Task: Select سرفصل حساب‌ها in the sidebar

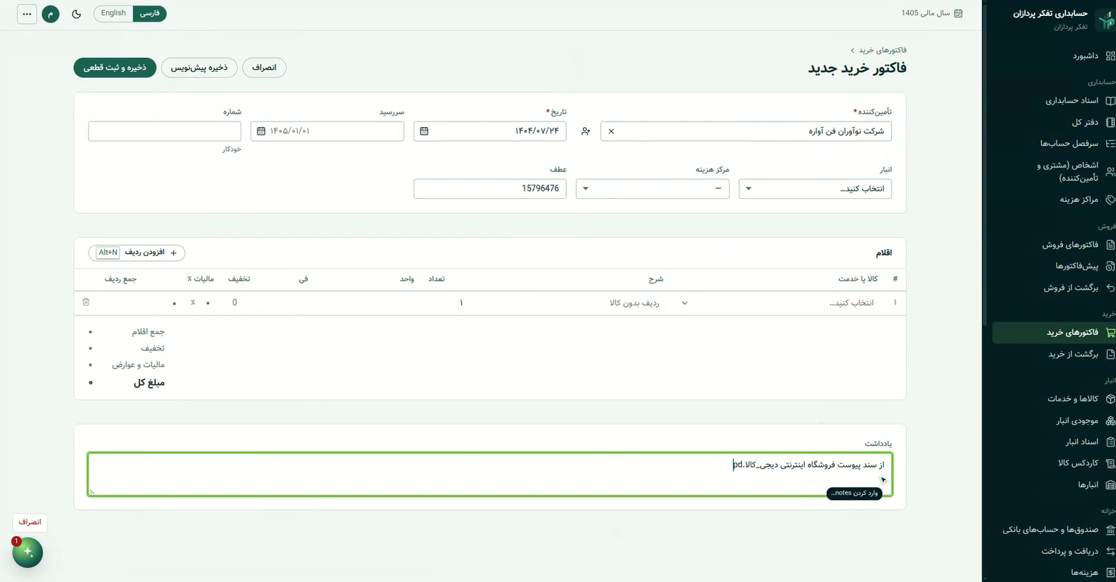Action: tap(1054, 144)
